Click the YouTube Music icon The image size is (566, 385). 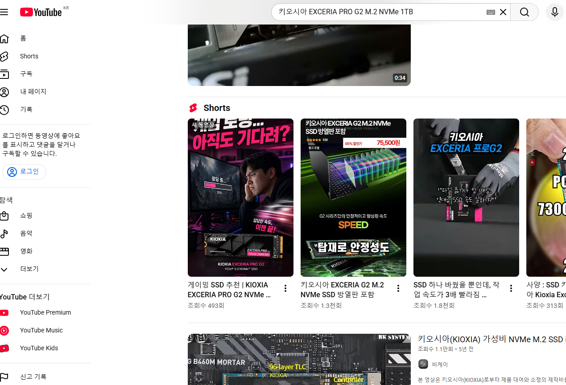tap(4, 331)
